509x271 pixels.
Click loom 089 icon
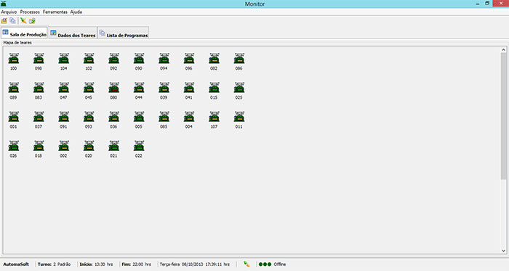pyautogui.click(x=14, y=88)
